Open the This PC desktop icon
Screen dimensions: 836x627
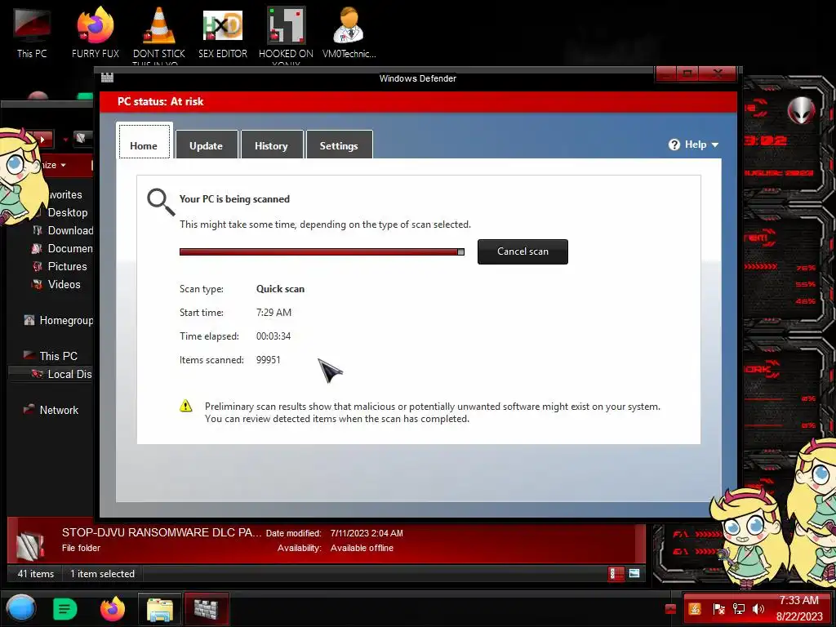(x=32, y=33)
